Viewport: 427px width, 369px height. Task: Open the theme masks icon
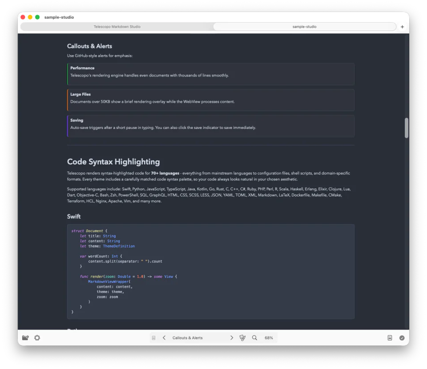[x=242, y=338]
